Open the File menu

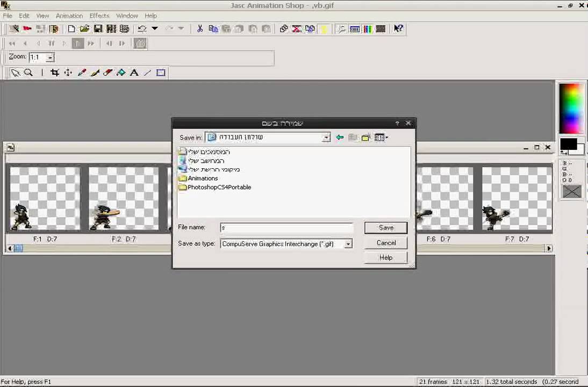tap(8, 16)
